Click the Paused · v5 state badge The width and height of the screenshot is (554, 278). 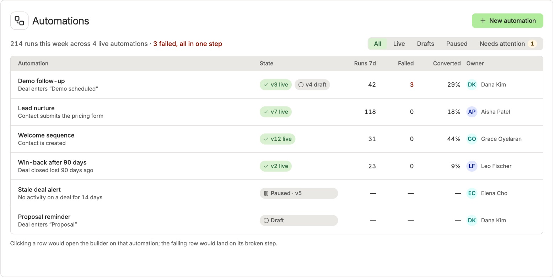(x=299, y=193)
